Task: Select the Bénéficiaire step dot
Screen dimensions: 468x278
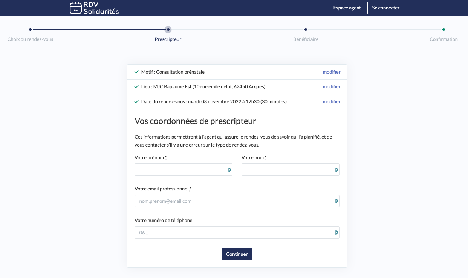Action: point(306,29)
